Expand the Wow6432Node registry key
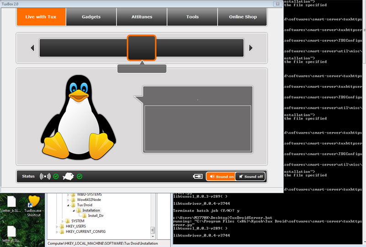The height and width of the screenshot is (247, 366). (68, 200)
